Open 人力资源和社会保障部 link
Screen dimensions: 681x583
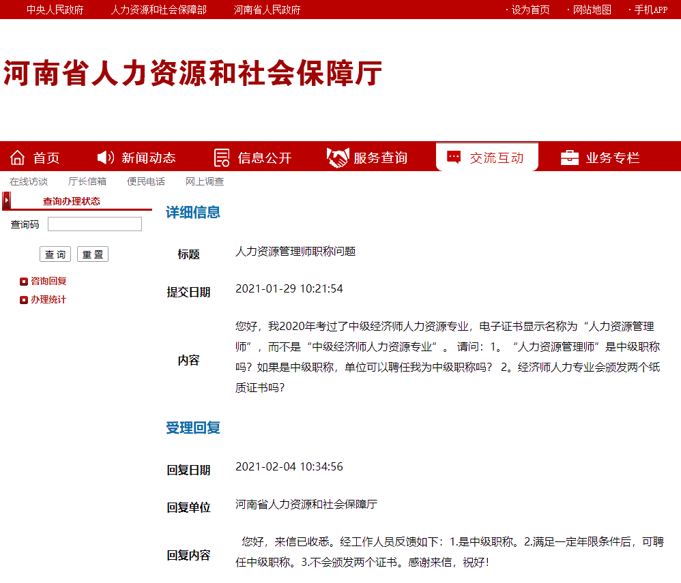(x=158, y=10)
